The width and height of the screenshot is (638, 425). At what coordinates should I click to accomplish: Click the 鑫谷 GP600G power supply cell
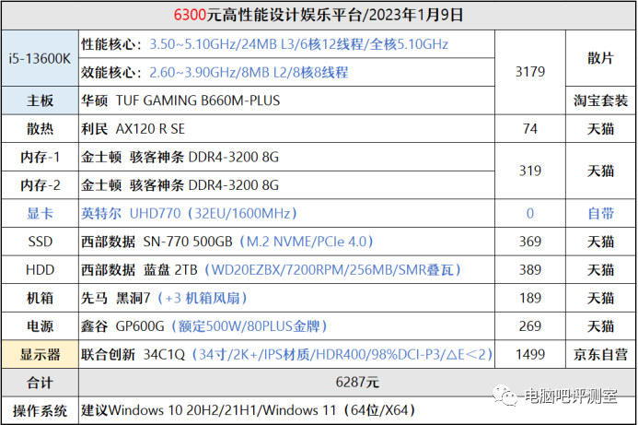tap(286, 326)
